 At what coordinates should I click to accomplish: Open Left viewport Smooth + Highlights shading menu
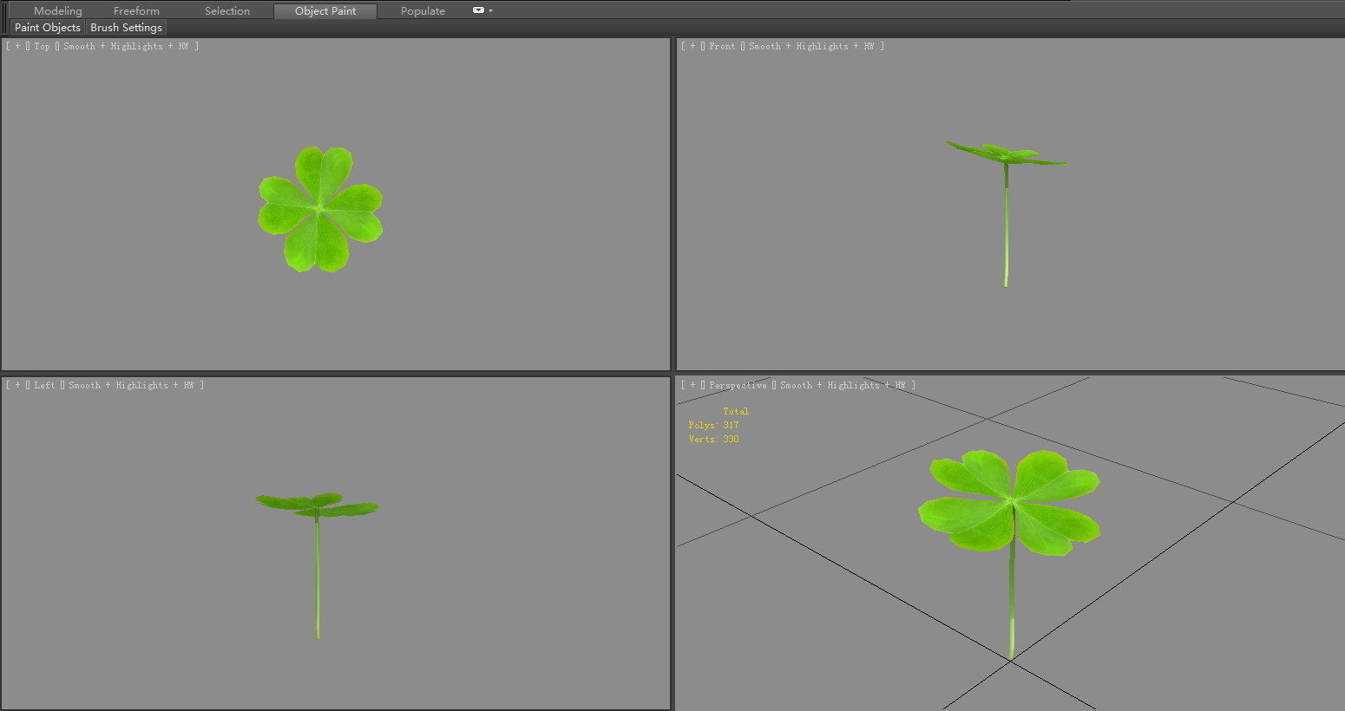pos(131,386)
